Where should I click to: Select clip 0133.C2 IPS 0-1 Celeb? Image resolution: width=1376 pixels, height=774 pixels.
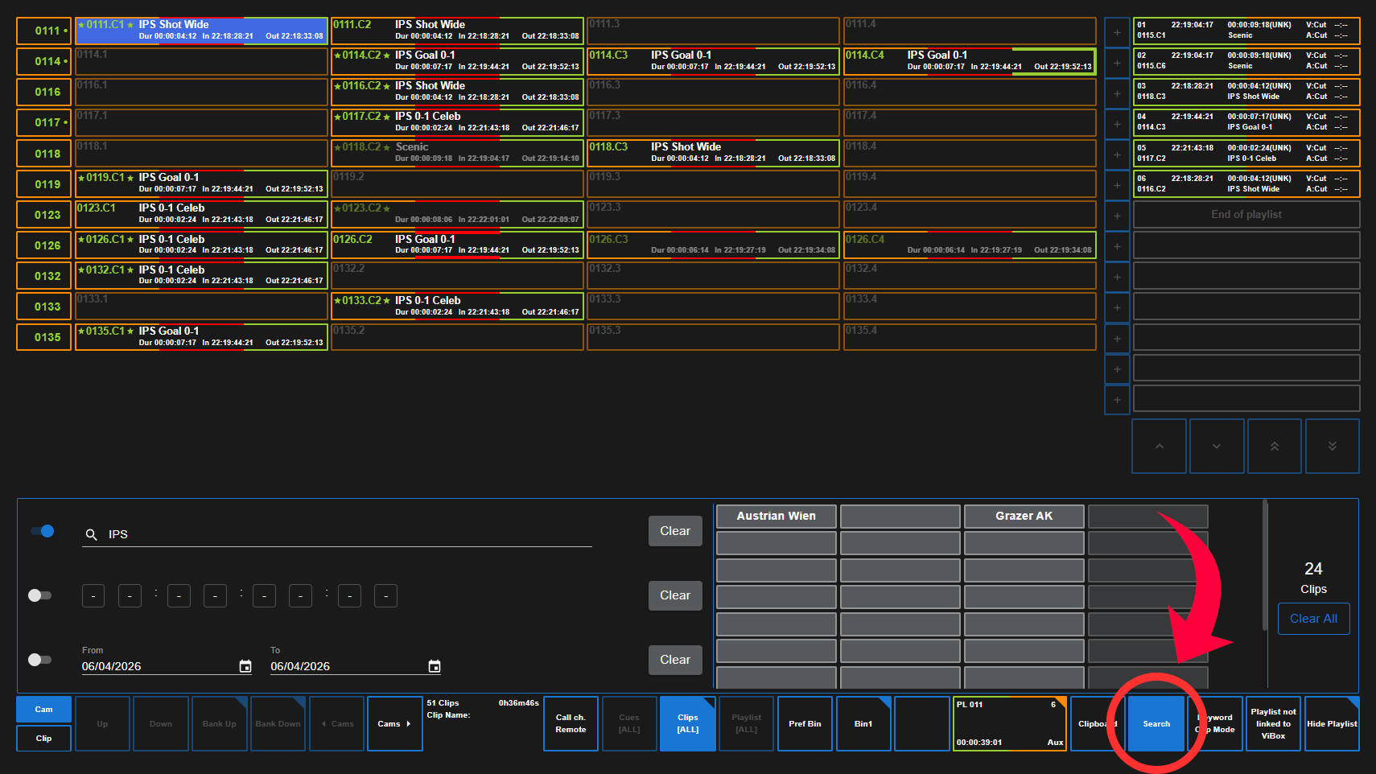(x=457, y=307)
